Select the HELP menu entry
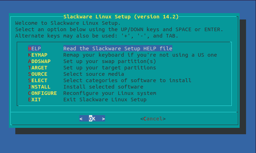 point(34,49)
